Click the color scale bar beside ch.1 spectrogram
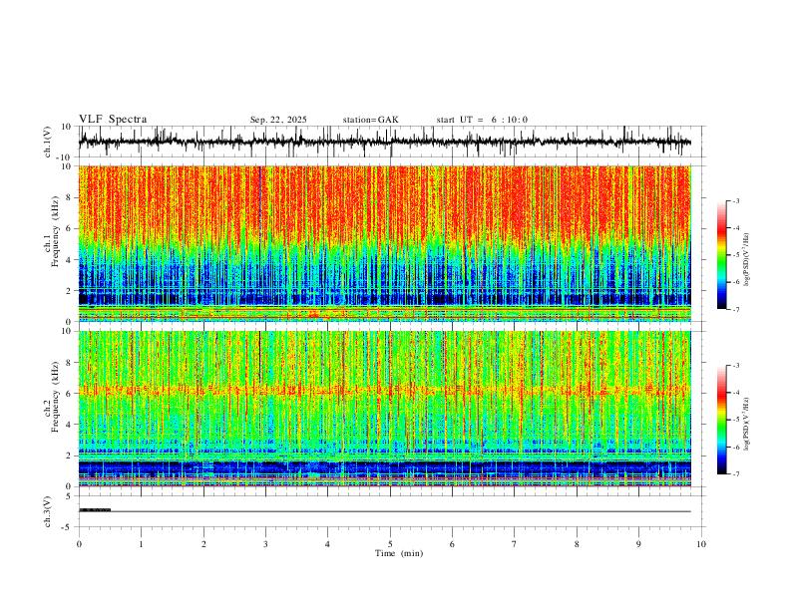This screenshot has width=790, height=610. pyautogui.click(x=722, y=255)
